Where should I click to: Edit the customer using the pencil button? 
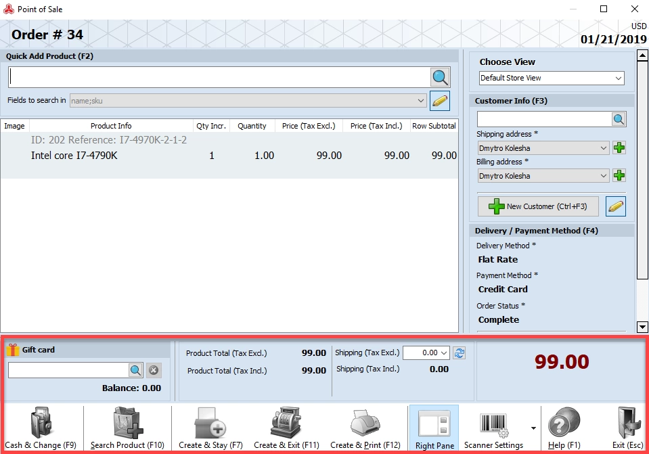pos(615,206)
